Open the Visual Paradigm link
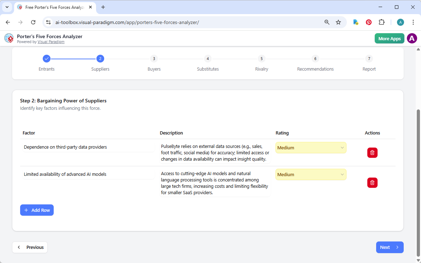This screenshot has width=421, height=263. click(51, 41)
